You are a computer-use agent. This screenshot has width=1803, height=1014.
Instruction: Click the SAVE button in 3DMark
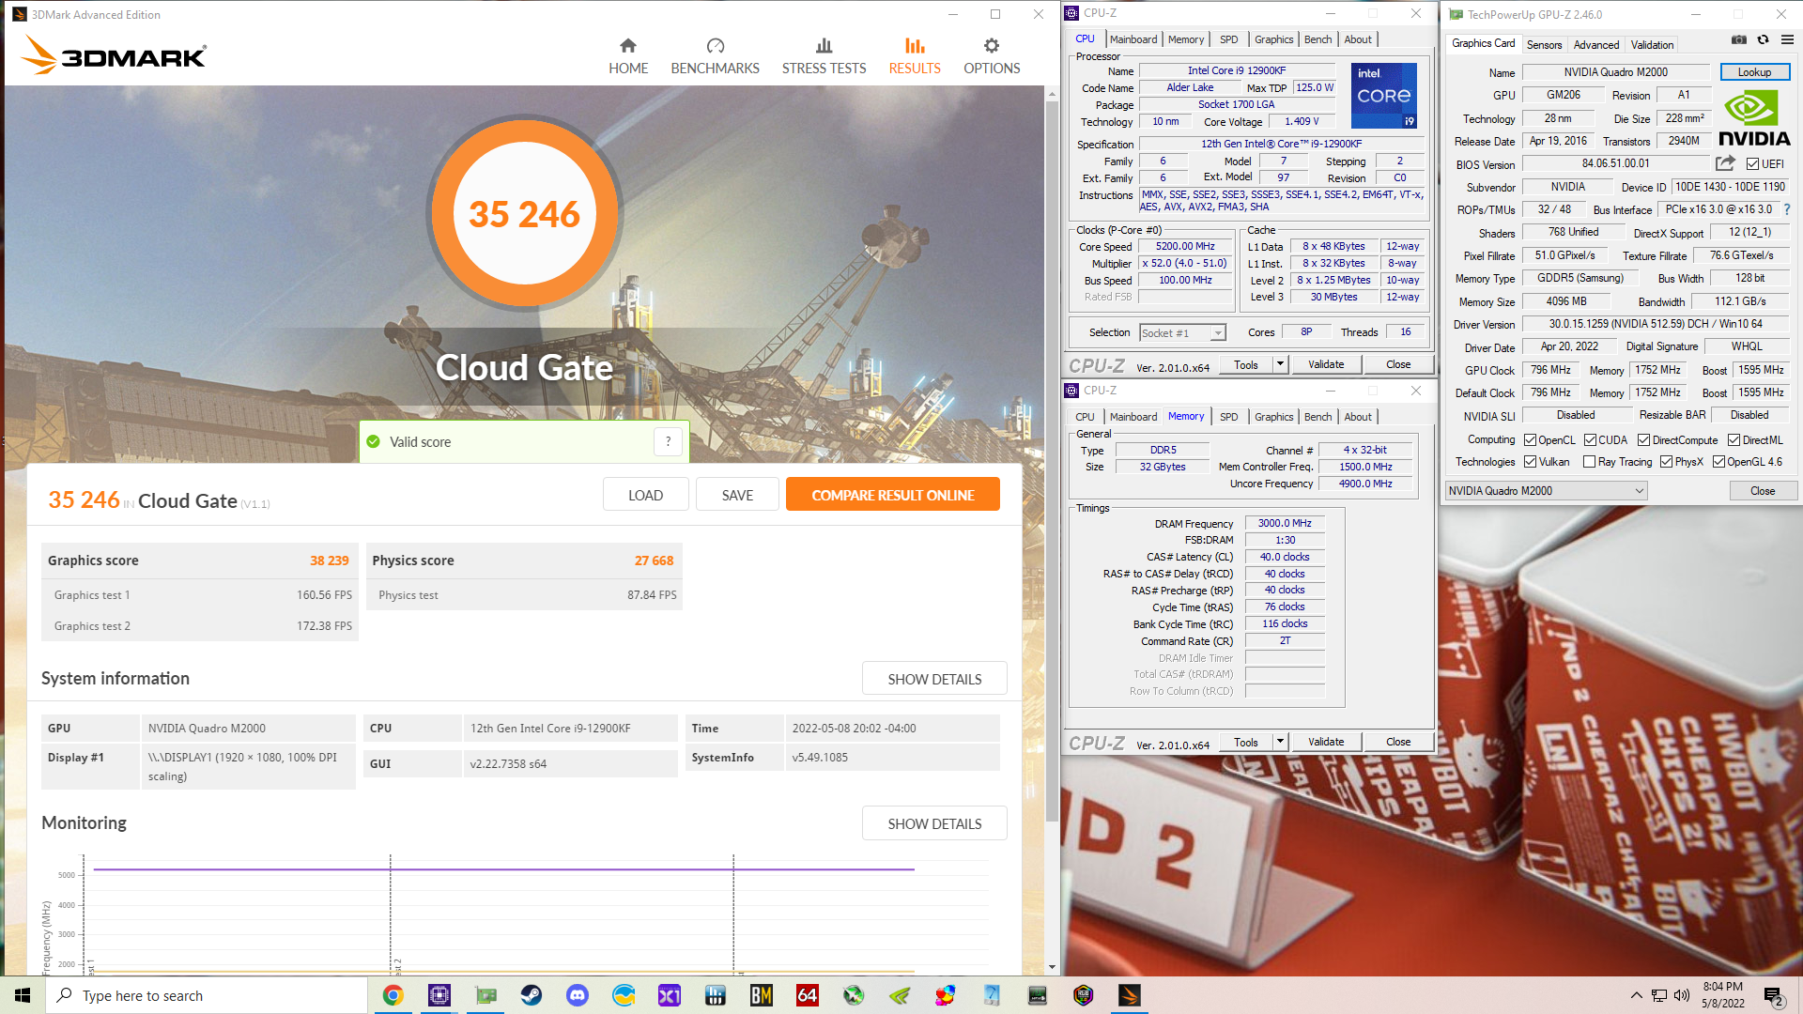tap(737, 495)
